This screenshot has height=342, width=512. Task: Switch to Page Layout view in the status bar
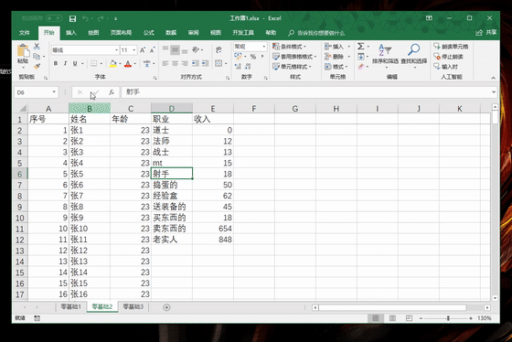[x=392, y=318]
